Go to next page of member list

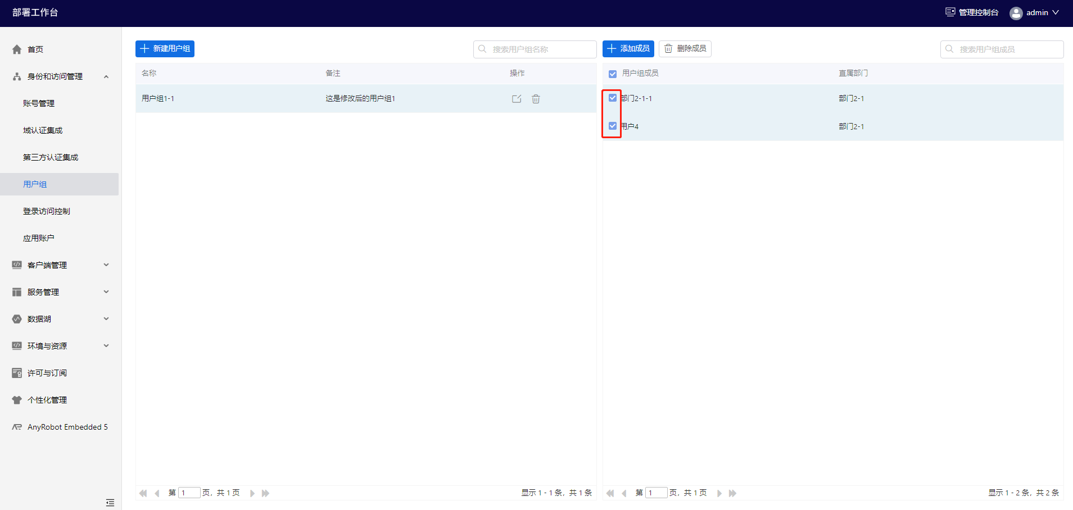click(x=719, y=493)
